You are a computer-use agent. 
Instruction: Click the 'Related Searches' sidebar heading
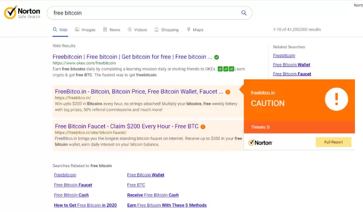289,47
